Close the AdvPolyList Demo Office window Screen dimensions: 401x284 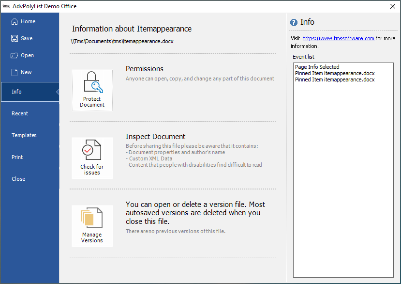coord(393,6)
